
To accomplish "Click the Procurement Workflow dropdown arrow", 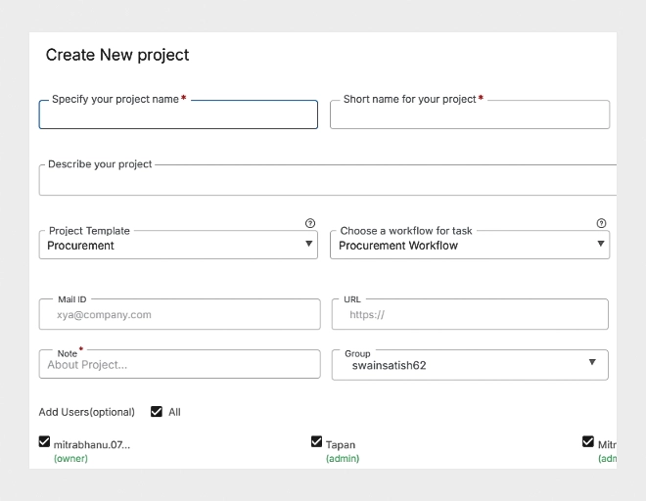I will coord(601,245).
